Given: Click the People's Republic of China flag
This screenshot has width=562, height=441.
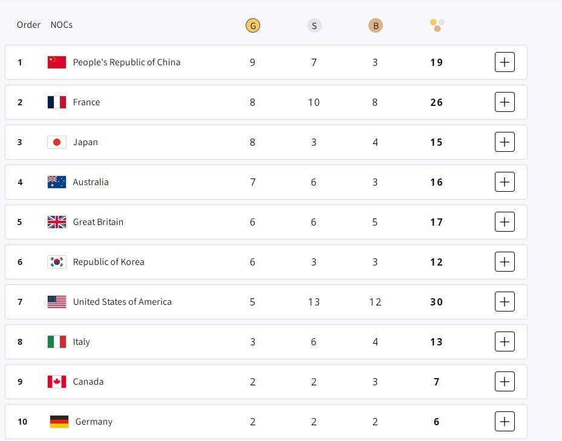Looking at the screenshot, I should (x=56, y=62).
